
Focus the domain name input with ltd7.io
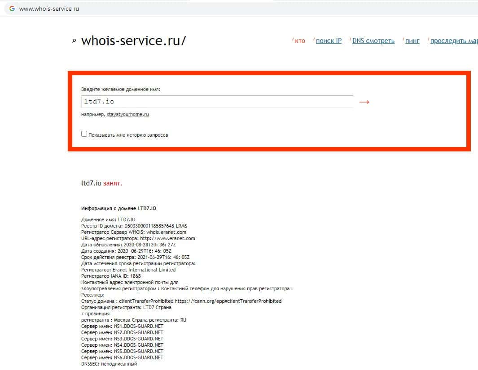point(217,102)
